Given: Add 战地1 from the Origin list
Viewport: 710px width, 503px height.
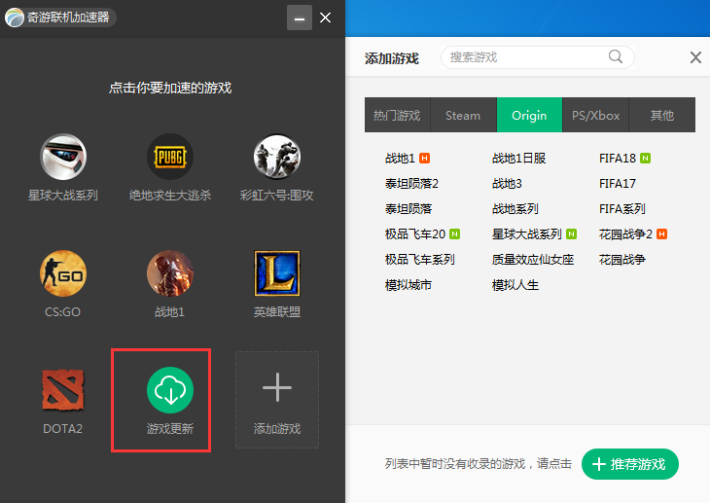Looking at the screenshot, I should click(400, 159).
